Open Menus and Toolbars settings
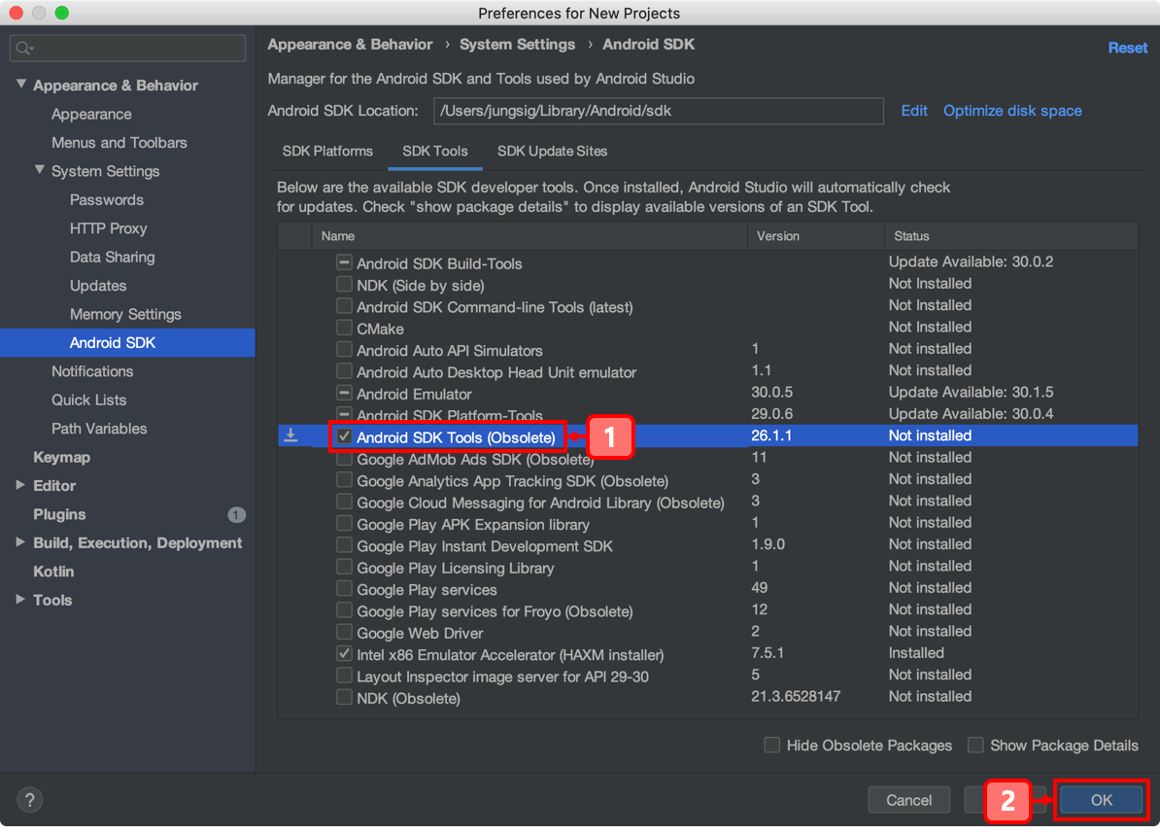The image size is (1160, 834). pyautogui.click(x=119, y=142)
